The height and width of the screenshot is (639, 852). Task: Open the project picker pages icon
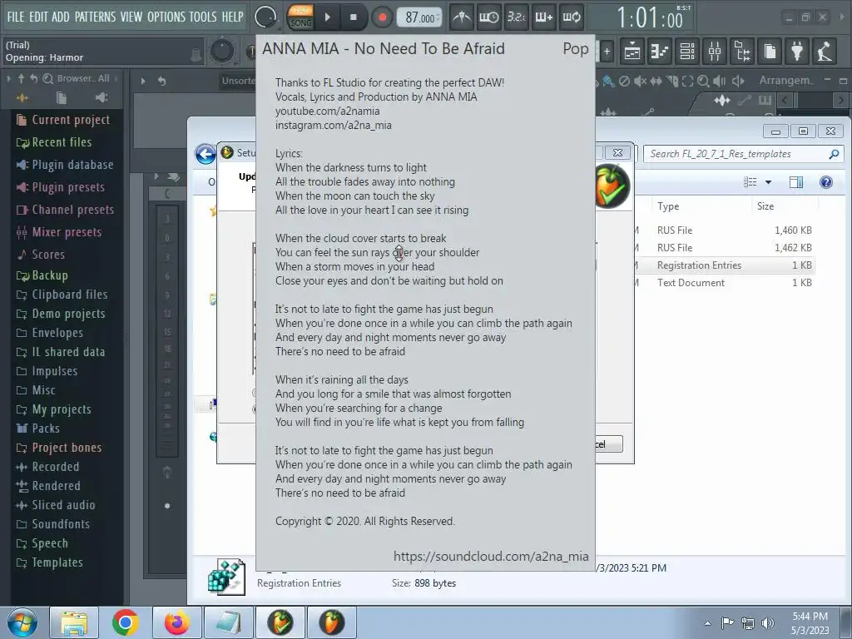coord(770,52)
